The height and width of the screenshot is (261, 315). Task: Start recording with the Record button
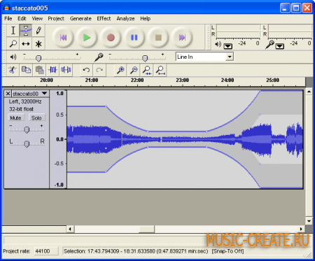(111, 37)
